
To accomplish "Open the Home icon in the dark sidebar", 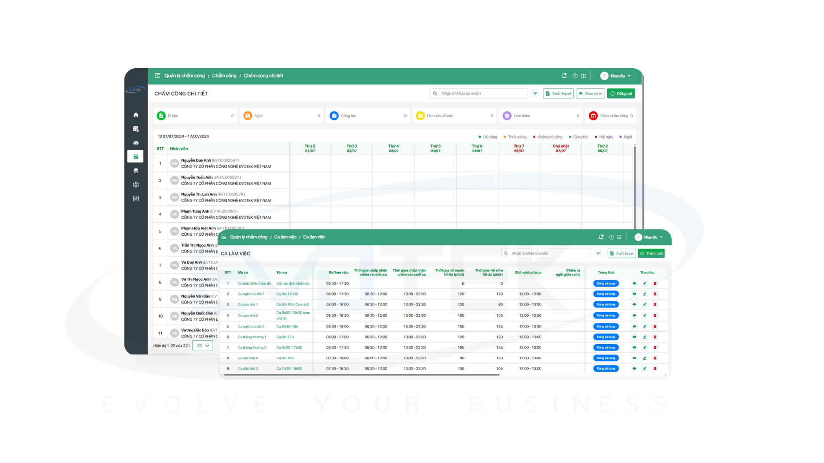I will click(x=136, y=115).
